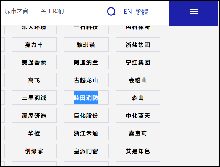Image resolution: width=220 pixels, height=167 pixels.
Task: Open 巨化股份 brand link
Action: (86, 115)
